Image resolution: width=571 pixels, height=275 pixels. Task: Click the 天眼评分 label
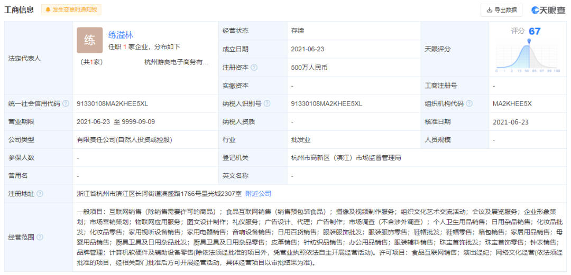pos(438,49)
